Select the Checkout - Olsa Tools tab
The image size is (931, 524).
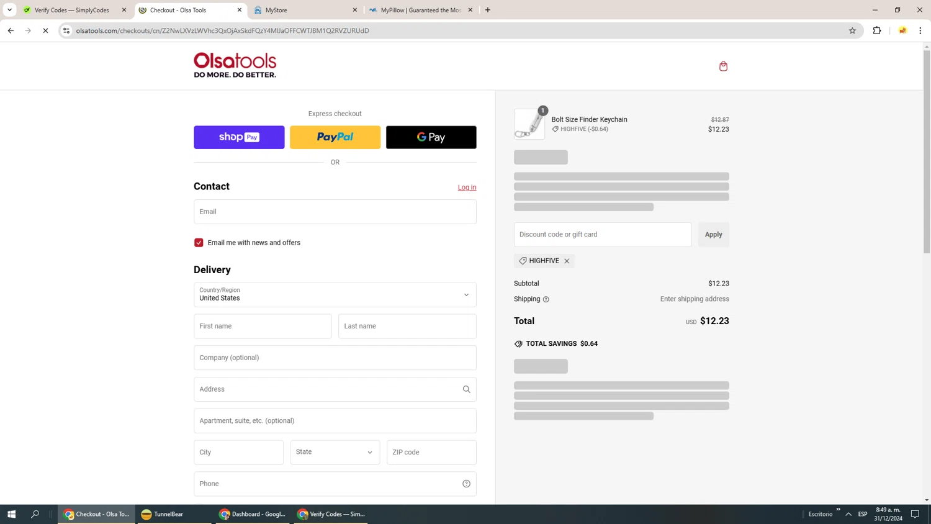pyautogui.click(x=190, y=10)
